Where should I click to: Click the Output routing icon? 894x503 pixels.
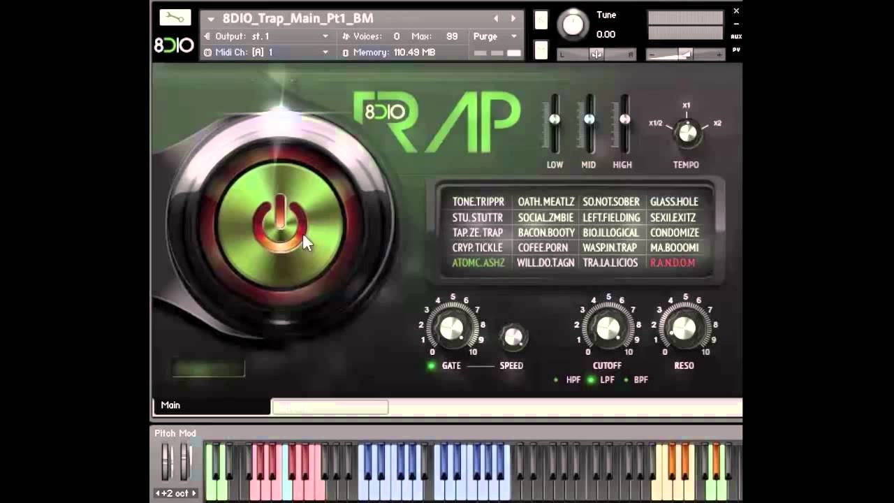(x=207, y=36)
